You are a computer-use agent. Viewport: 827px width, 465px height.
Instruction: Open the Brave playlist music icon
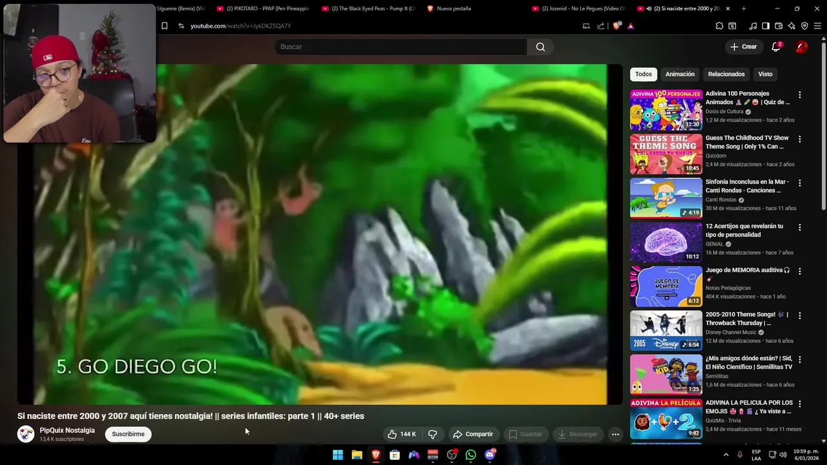(x=753, y=26)
